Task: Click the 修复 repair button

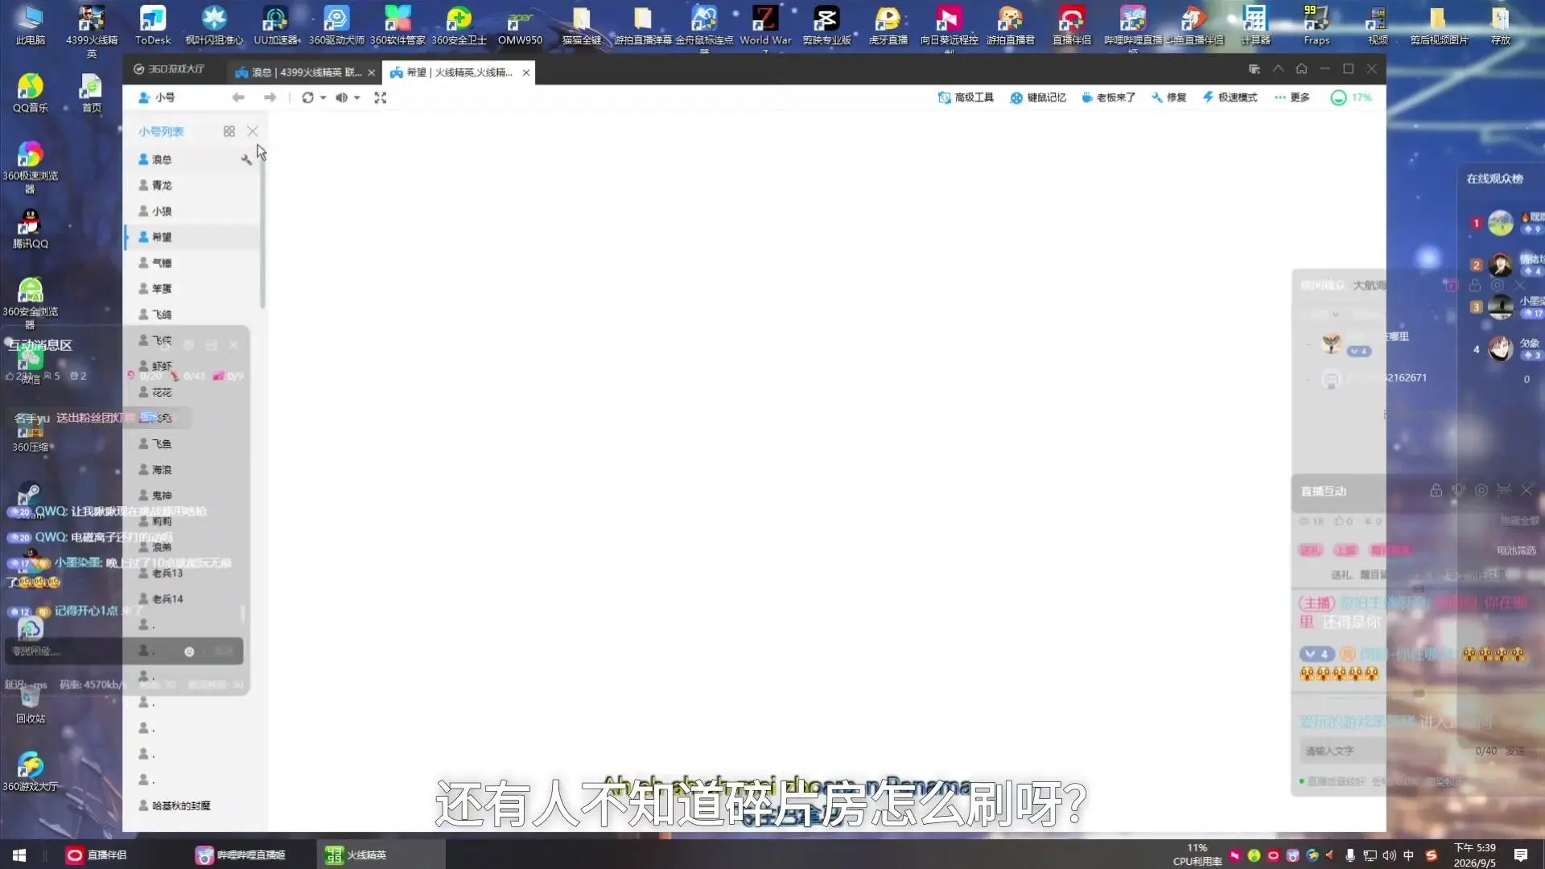Action: pos(1168,97)
